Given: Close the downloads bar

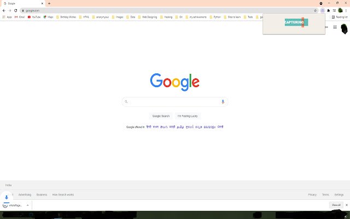Looking at the screenshot, I should 346,205.
